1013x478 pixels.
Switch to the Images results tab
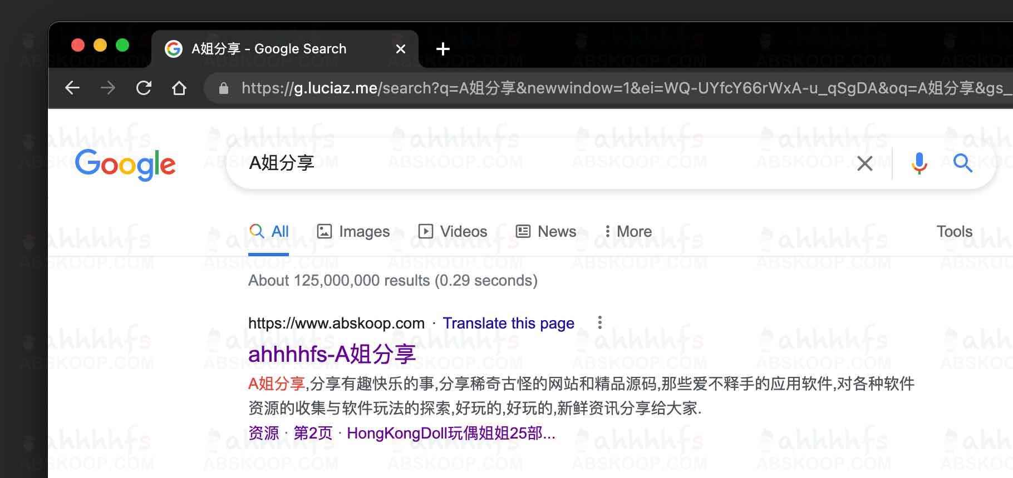353,231
